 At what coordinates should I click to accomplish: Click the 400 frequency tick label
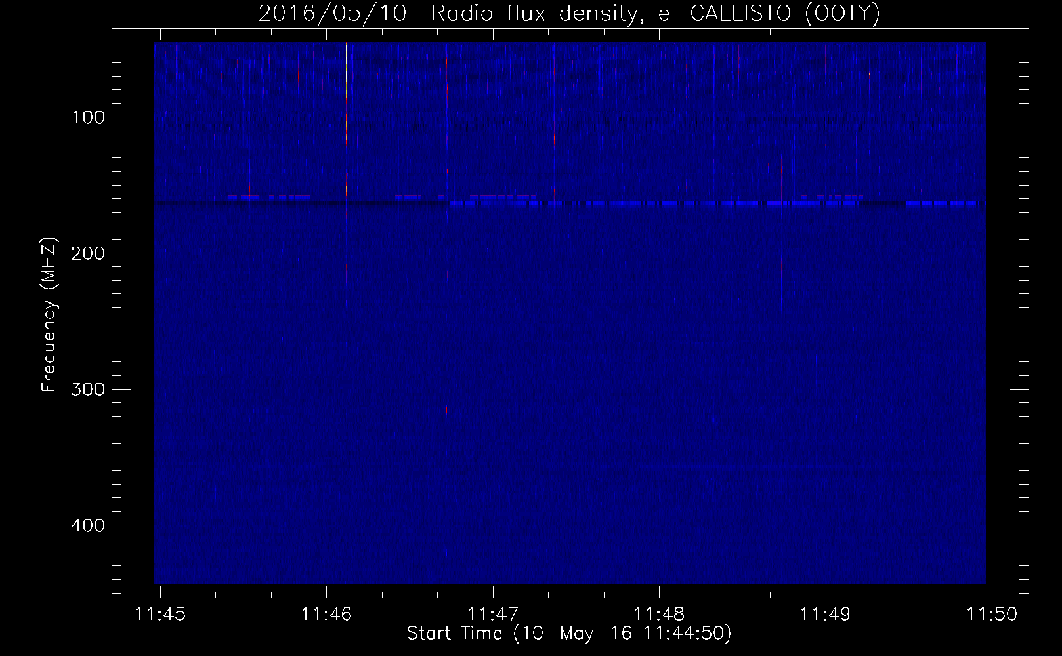[88, 525]
